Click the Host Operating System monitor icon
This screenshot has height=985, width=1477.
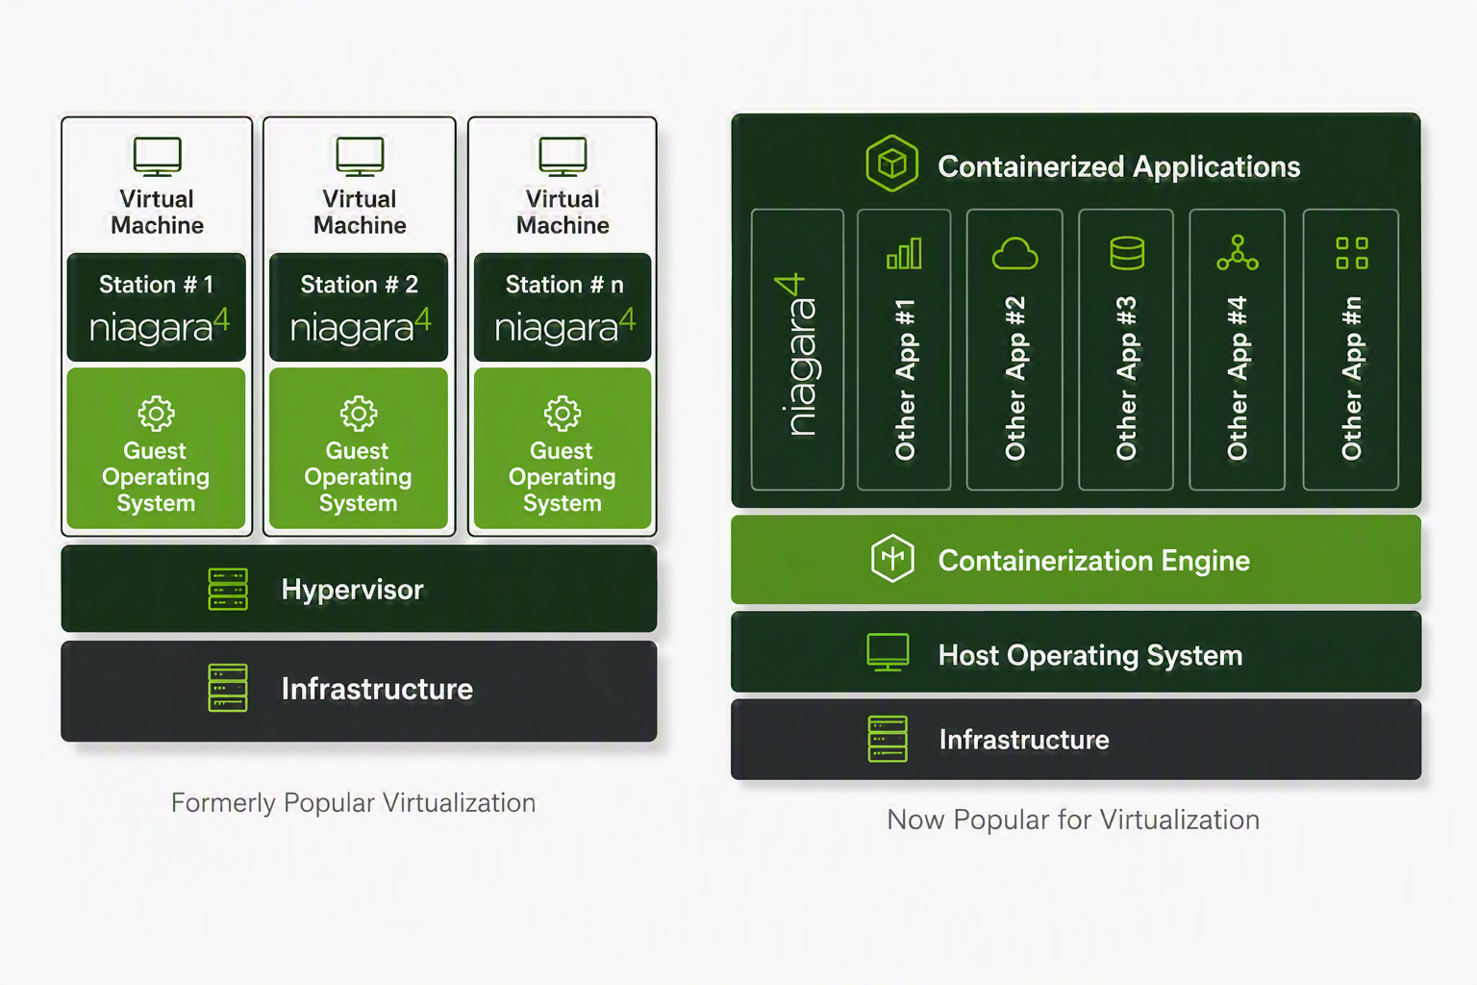pyautogui.click(x=888, y=652)
